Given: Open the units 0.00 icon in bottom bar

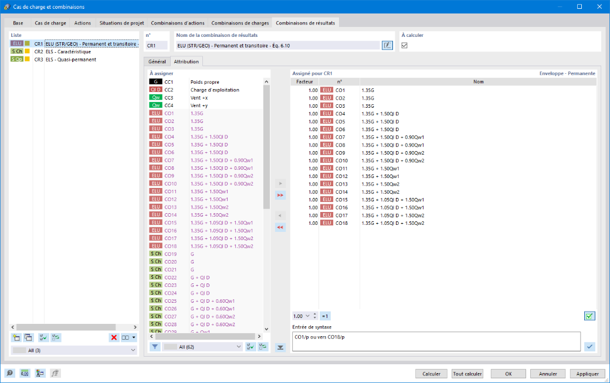Looking at the screenshot, I should coord(25,373).
